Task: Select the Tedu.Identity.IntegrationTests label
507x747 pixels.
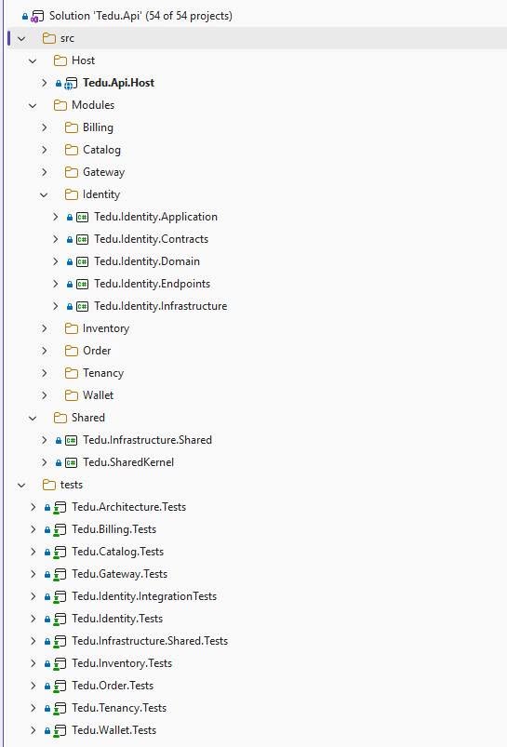Action: point(144,597)
